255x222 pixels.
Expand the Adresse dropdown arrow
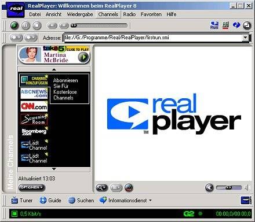pyautogui.click(x=245, y=38)
